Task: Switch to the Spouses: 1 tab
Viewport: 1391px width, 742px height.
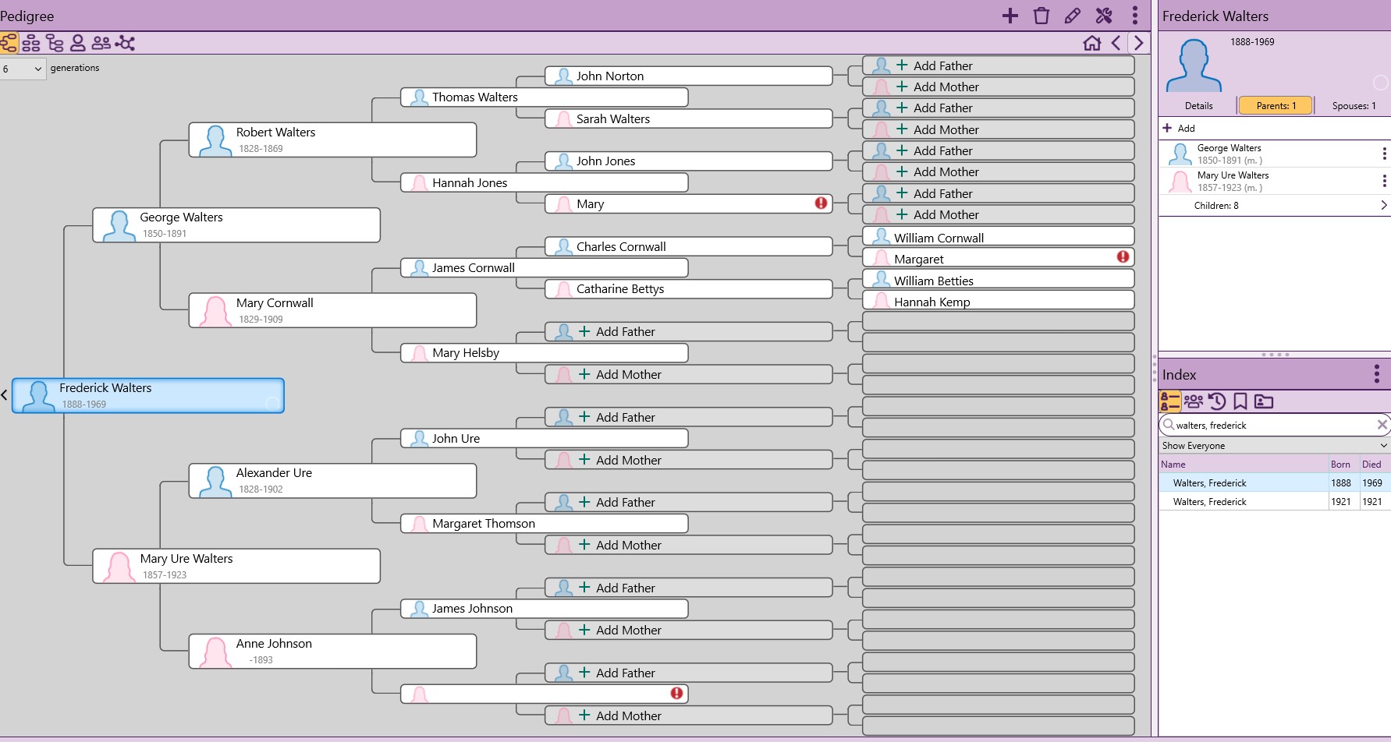Action: (1354, 106)
